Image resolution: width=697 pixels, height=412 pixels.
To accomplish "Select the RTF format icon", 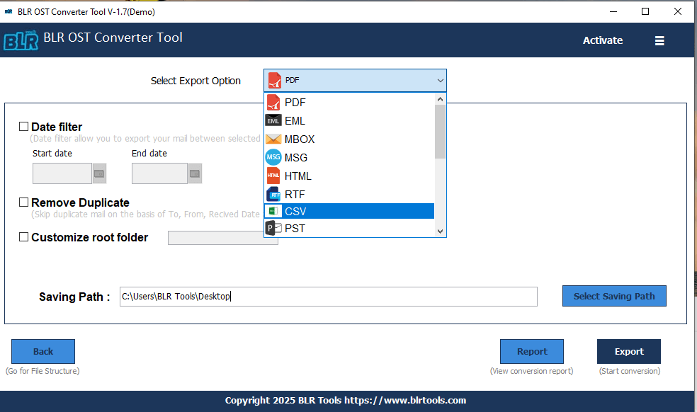I will click(273, 194).
